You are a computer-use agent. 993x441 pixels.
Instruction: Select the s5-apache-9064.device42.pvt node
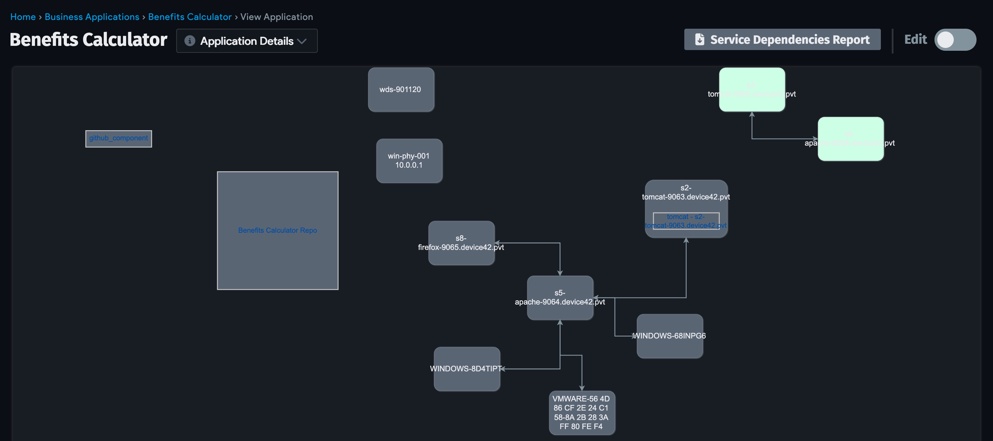560,297
